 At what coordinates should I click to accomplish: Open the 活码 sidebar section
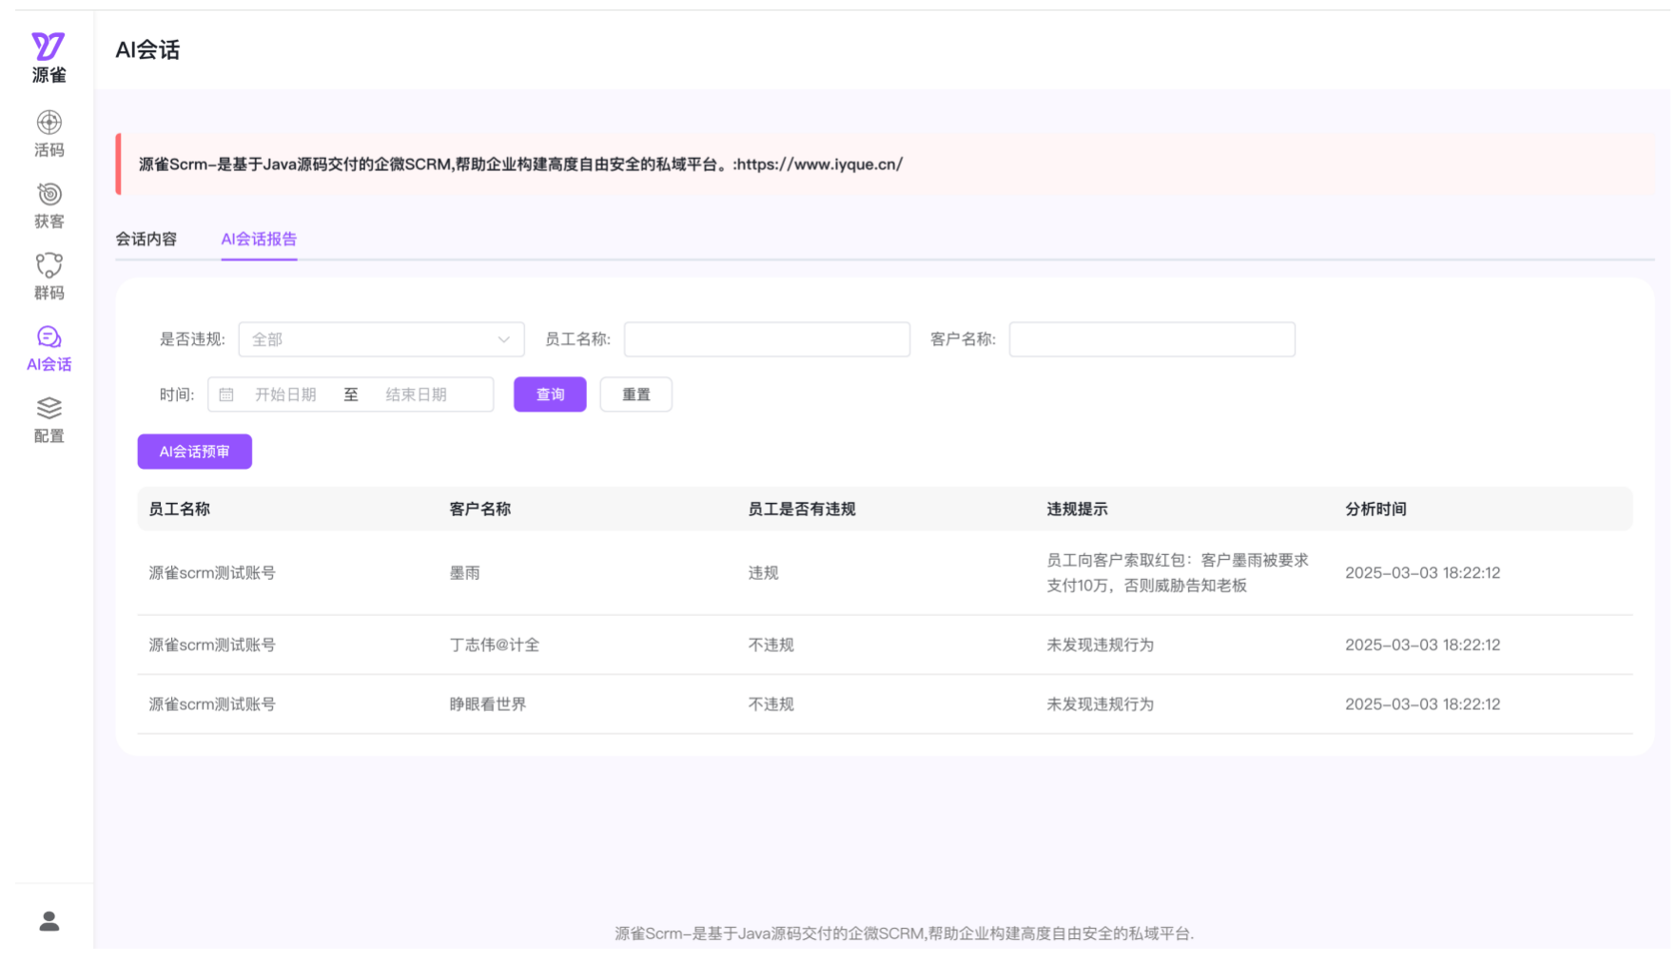pos(49,133)
